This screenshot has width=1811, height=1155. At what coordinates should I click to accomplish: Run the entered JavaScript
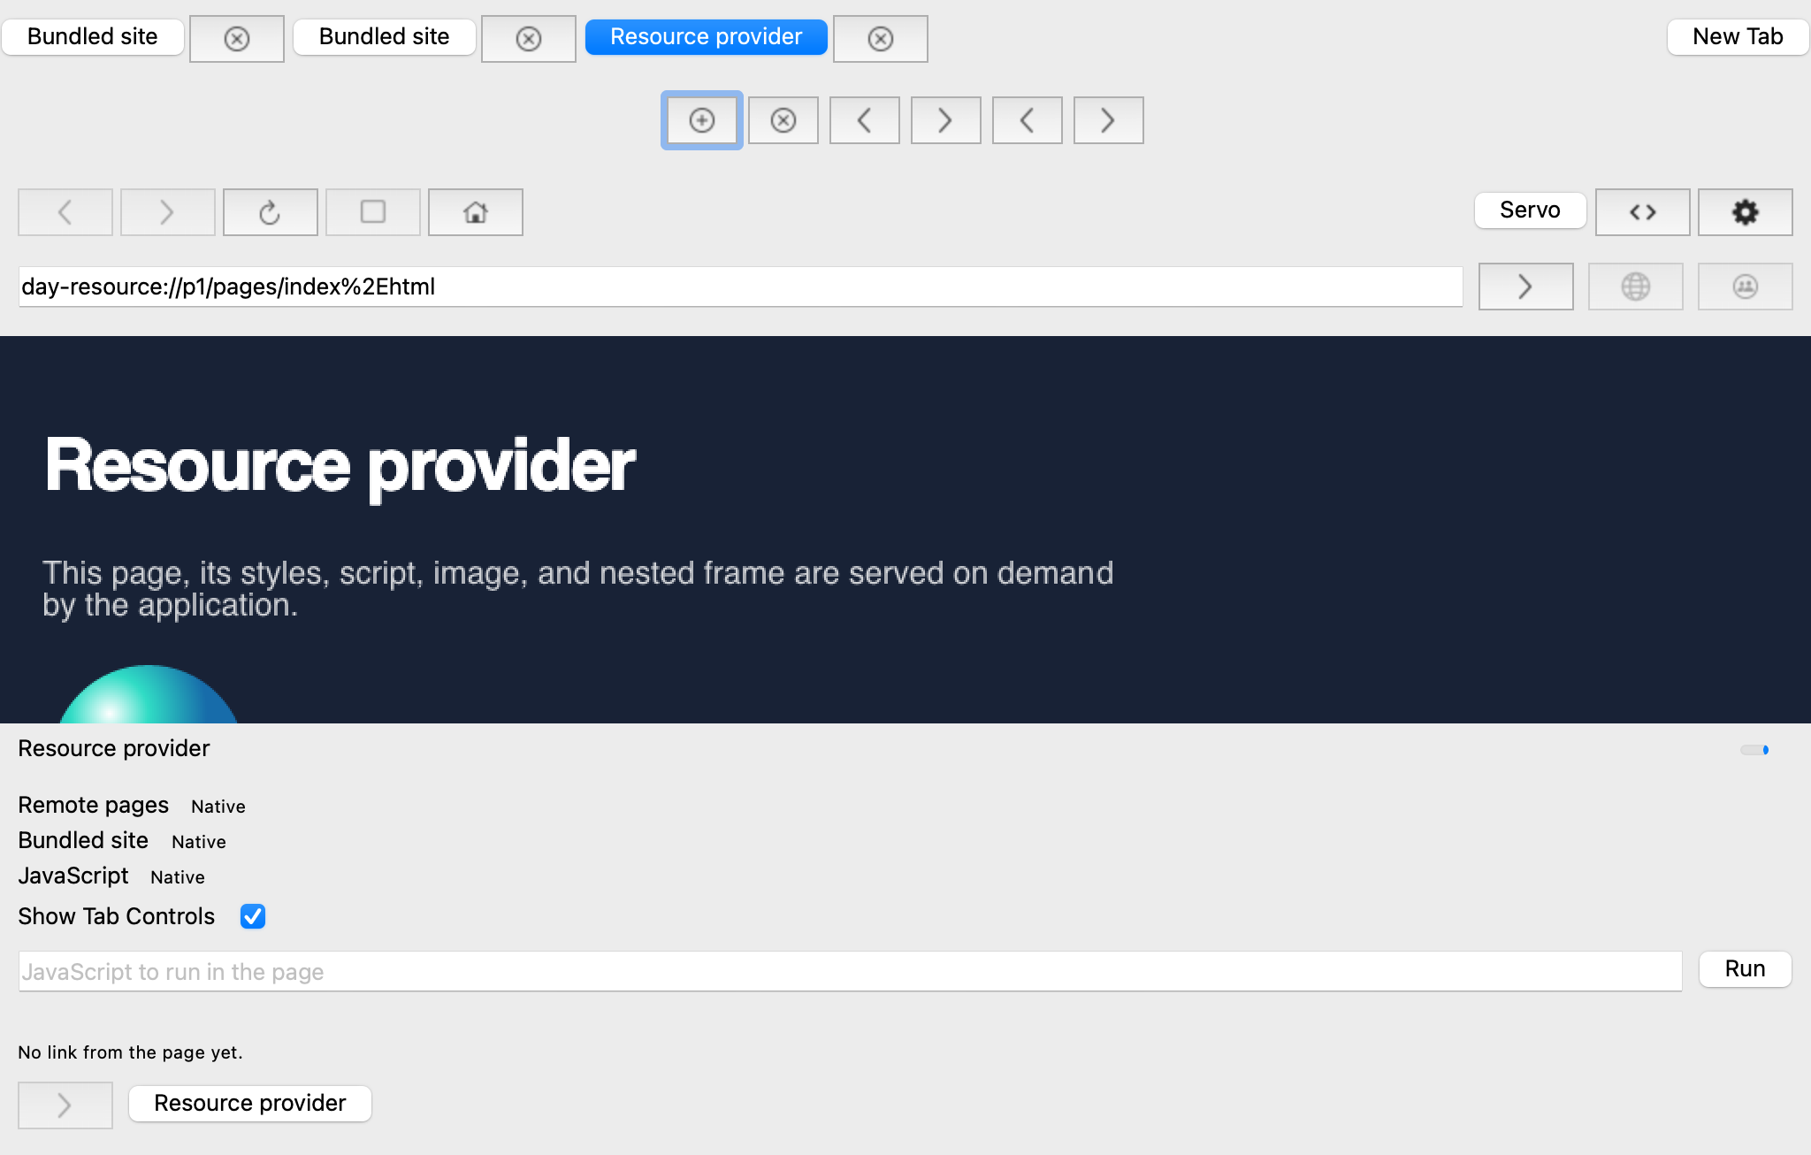(x=1746, y=969)
